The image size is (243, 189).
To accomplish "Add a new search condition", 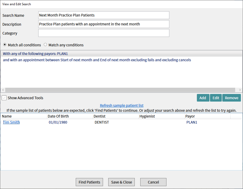I will coord(203,98).
